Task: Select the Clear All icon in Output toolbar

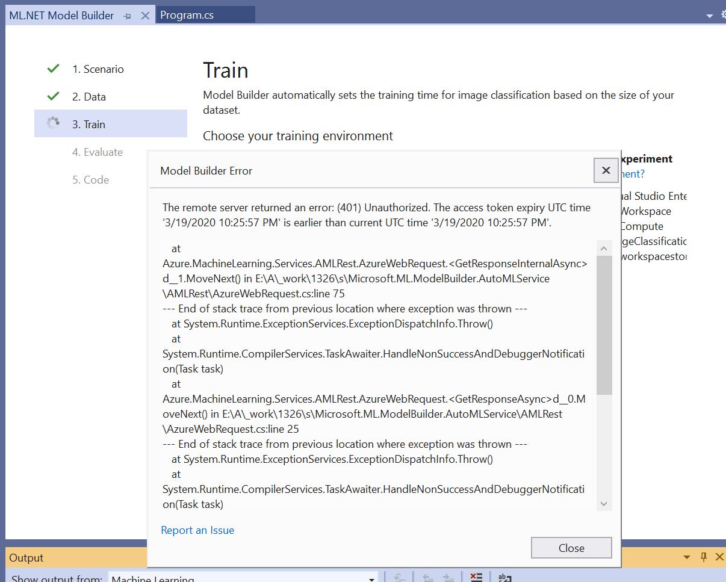Action: coord(476,576)
